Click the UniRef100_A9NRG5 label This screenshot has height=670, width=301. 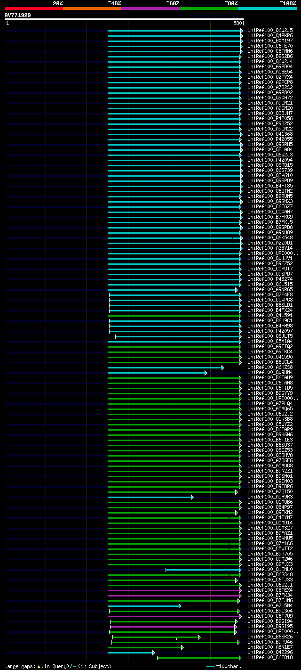click(x=270, y=290)
